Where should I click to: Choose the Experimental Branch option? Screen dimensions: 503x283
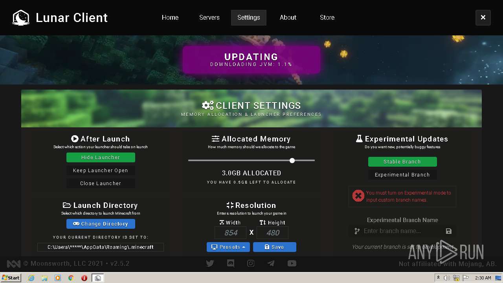tap(402, 175)
